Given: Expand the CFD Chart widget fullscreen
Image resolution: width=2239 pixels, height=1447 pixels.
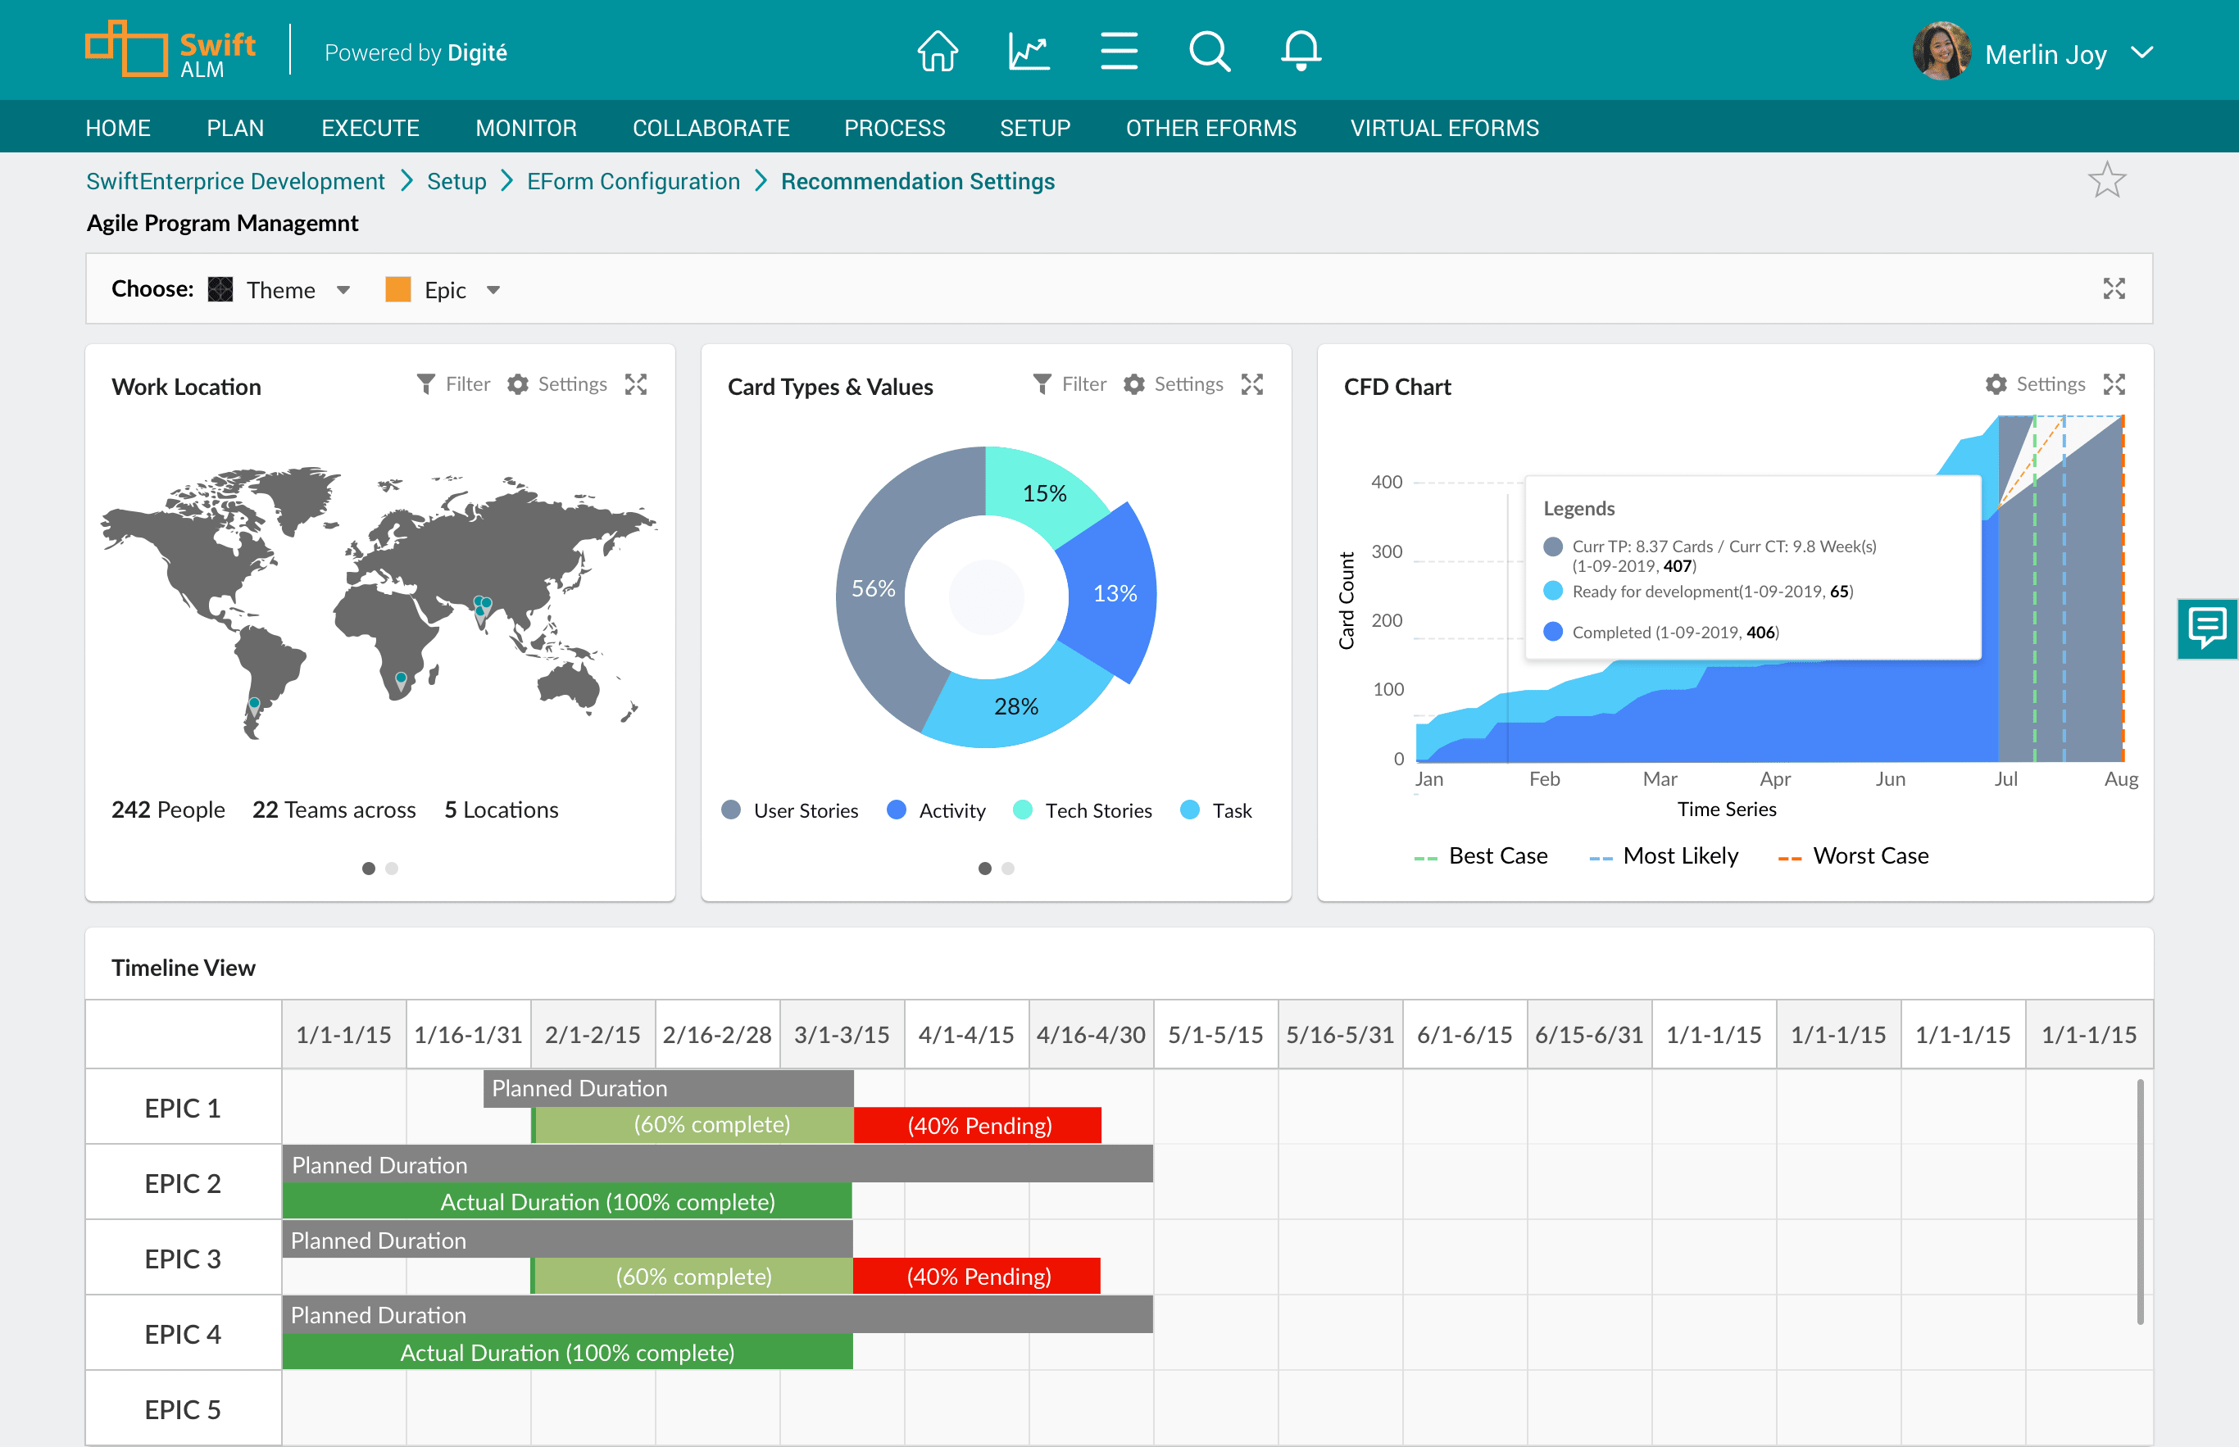Looking at the screenshot, I should coord(2114,384).
